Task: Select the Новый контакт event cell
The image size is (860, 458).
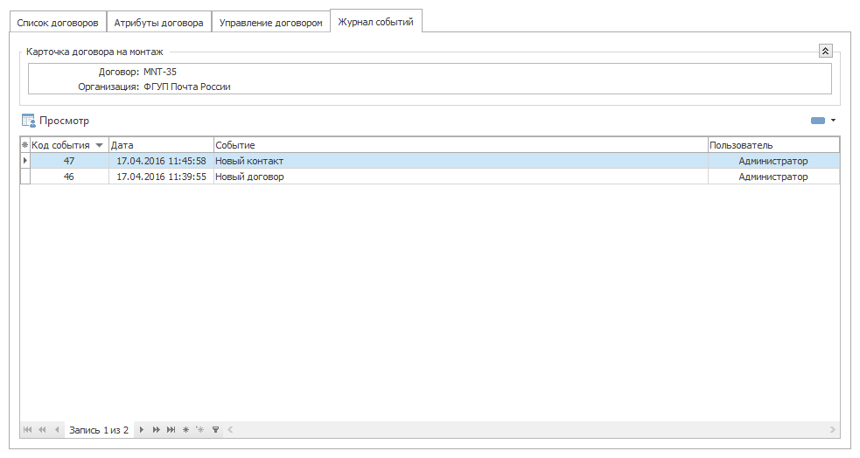Action: (x=461, y=161)
